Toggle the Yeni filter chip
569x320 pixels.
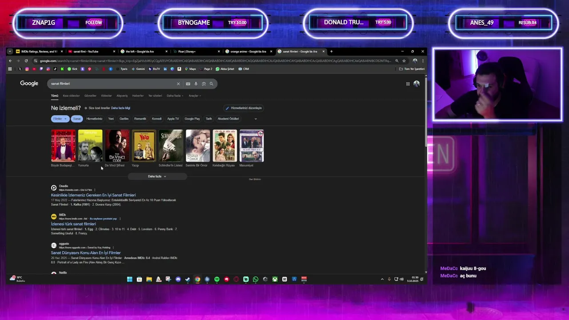(x=111, y=119)
